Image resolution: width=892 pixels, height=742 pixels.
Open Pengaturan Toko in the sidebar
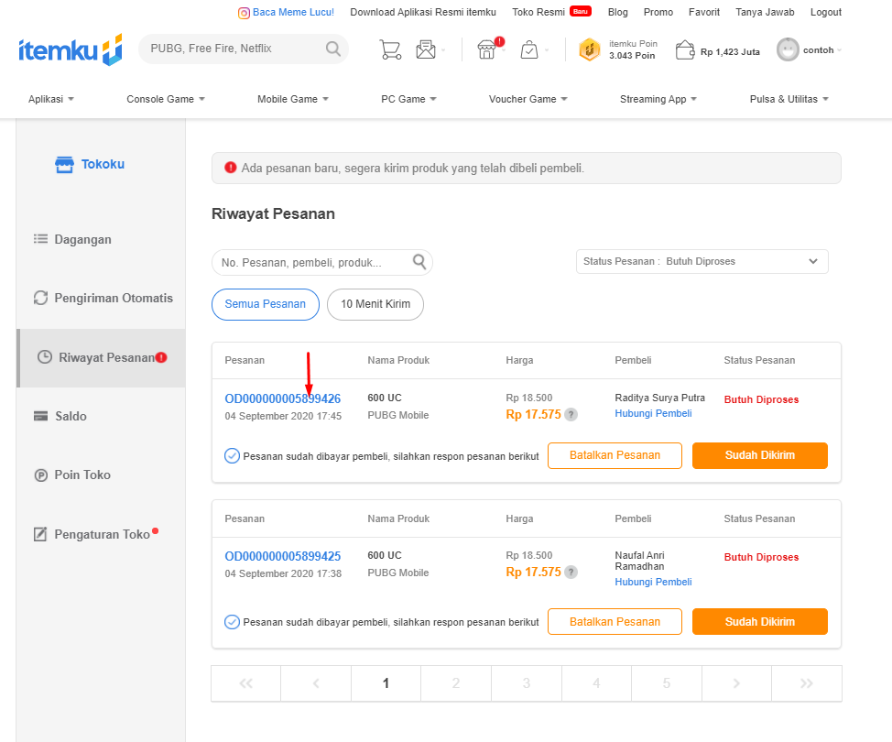click(101, 534)
